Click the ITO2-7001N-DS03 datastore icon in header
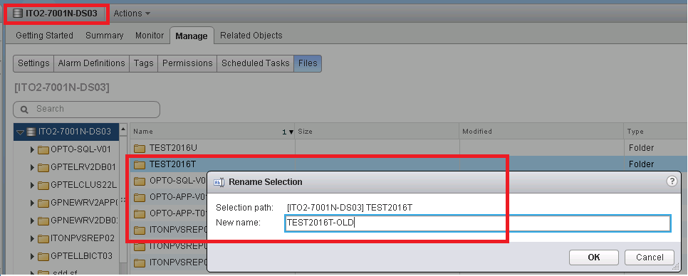 [x=18, y=13]
